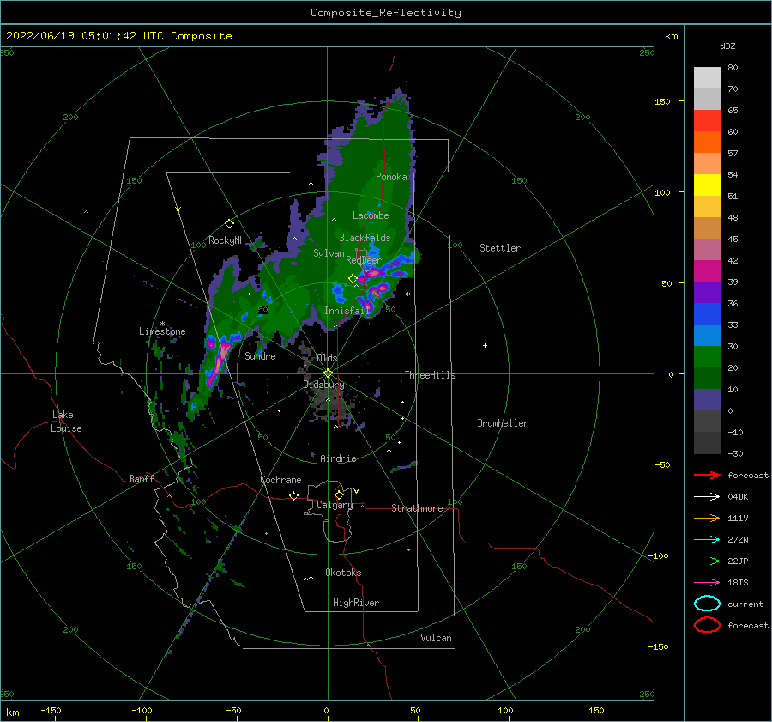
Task: Click yellow diamond marker beside RedDeer storm
Action: point(353,279)
